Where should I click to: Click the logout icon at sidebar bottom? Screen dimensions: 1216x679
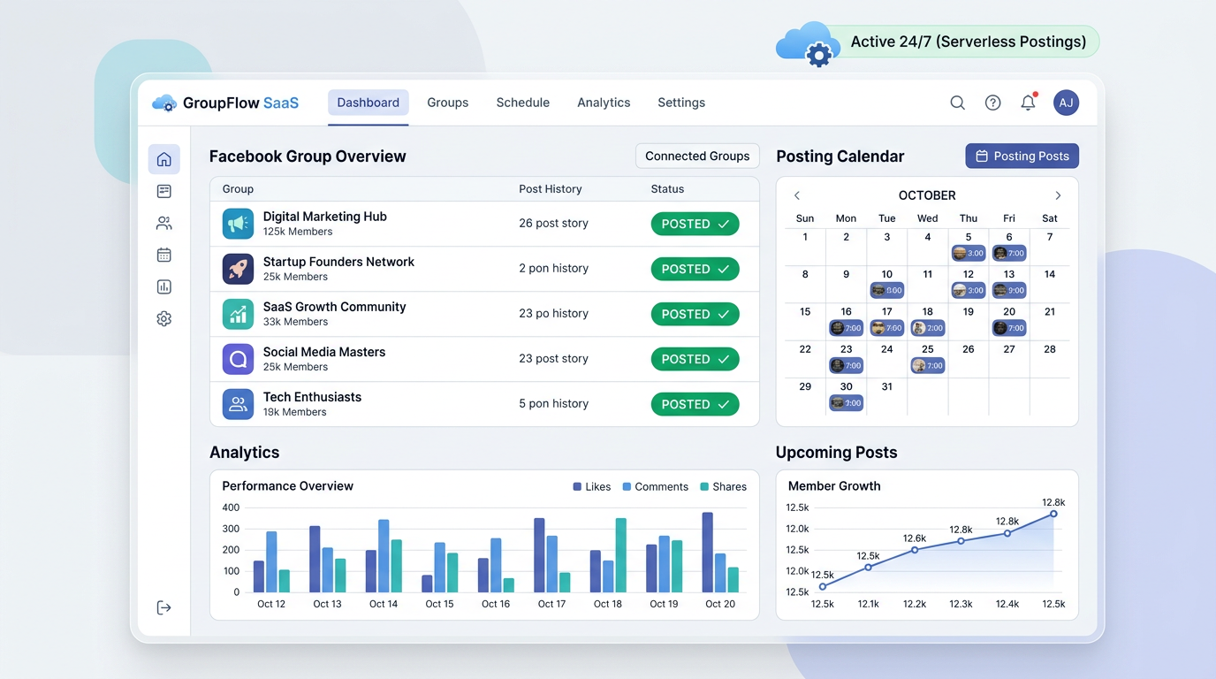tap(163, 607)
